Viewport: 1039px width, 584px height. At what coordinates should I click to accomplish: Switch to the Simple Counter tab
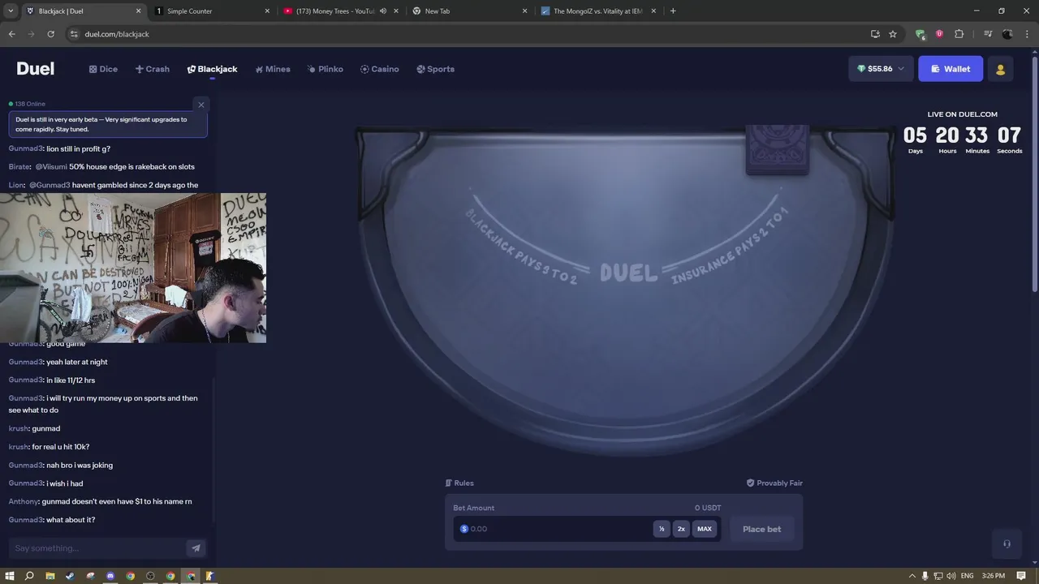(x=213, y=11)
